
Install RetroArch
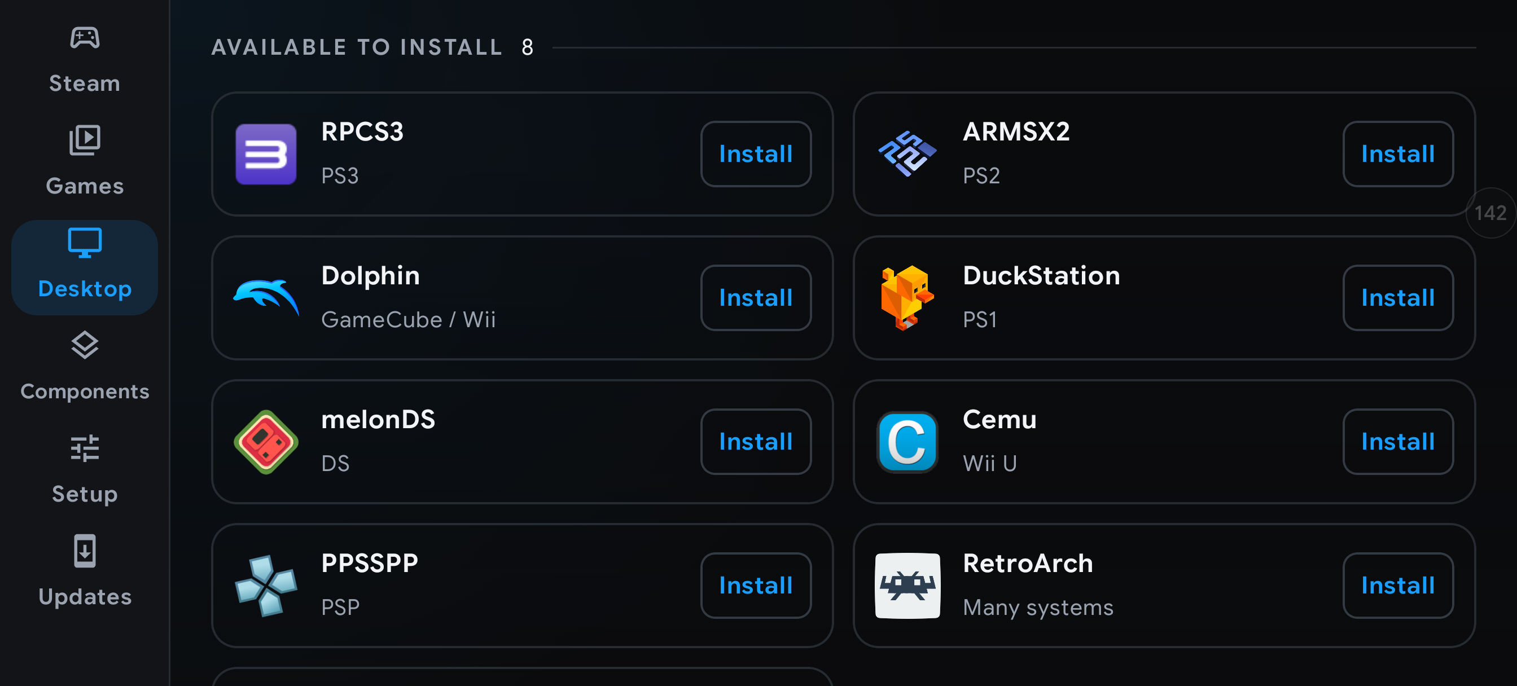pyautogui.click(x=1397, y=586)
